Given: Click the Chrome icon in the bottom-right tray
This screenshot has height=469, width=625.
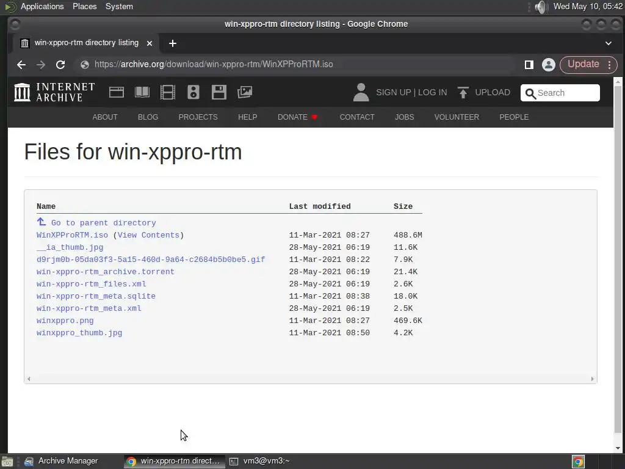Looking at the screenshot, I should [578, 462].
